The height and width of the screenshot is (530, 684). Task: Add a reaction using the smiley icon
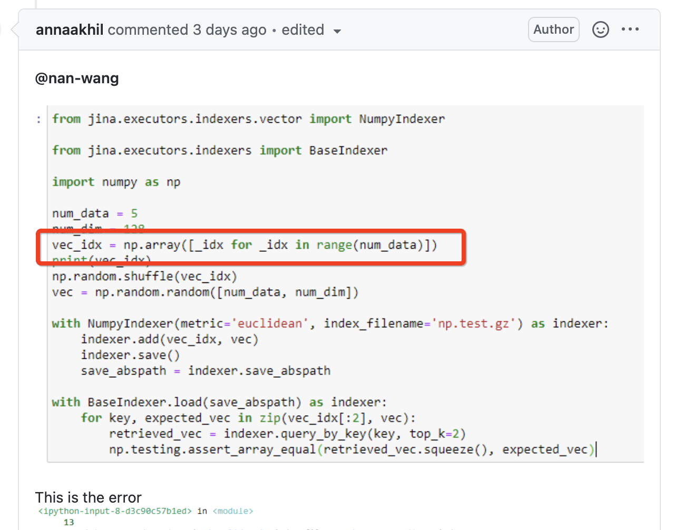coord(600,30)
